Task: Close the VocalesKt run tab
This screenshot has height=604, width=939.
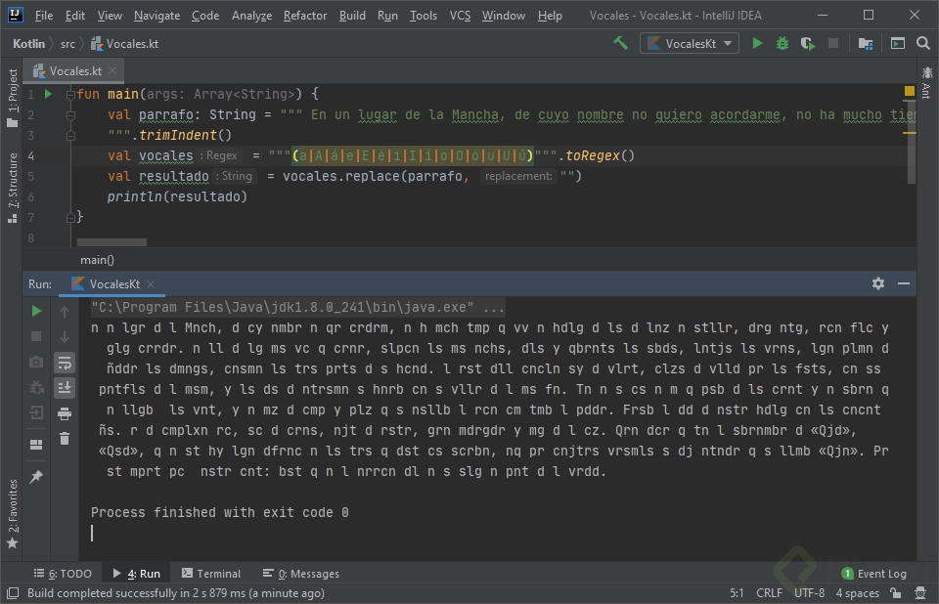Action: tap(151, 284)
